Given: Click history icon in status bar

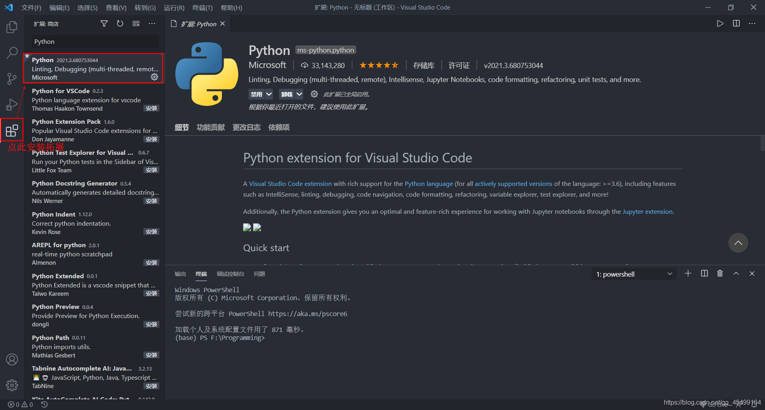Looking at the screenshot, I should tap(45, 404).
